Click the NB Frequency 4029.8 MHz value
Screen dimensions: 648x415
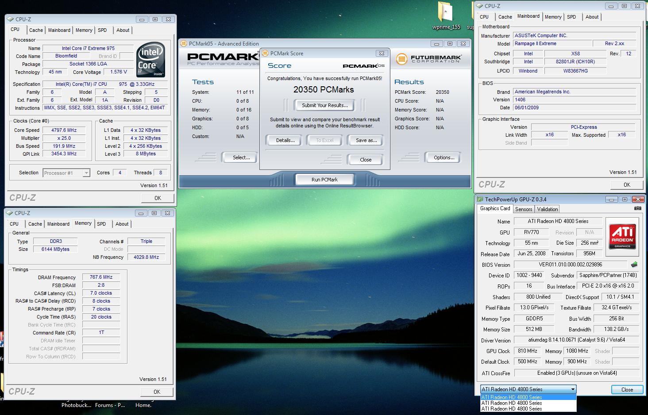point(146,257)
